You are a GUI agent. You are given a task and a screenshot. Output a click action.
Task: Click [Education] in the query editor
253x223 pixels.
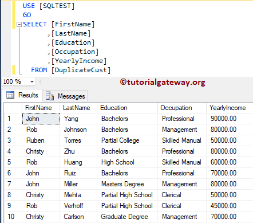pos(73,42)
